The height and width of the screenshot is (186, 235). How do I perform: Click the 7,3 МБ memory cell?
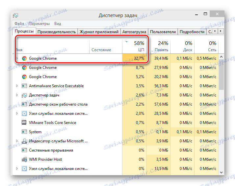pos(158,95)
